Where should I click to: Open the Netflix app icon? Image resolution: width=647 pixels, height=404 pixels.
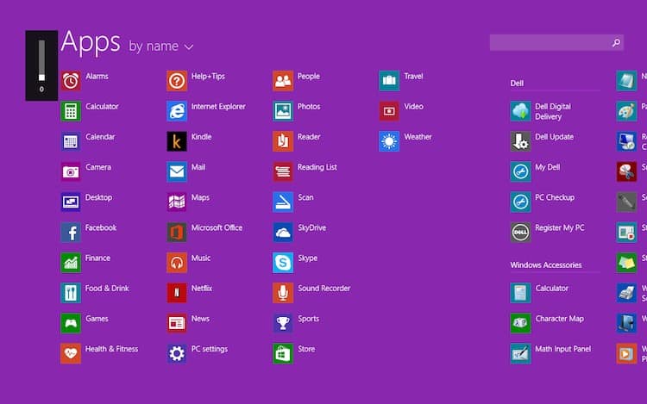(177, 293)
